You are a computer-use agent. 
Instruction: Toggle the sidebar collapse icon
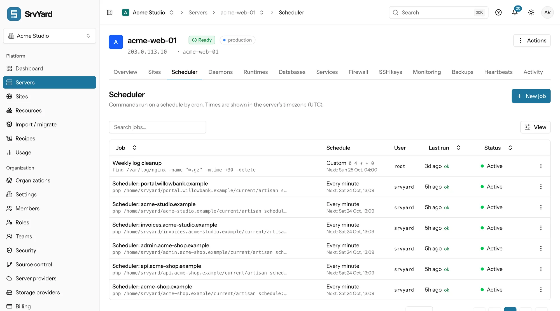pyautogui.click(x=110, y=13)
